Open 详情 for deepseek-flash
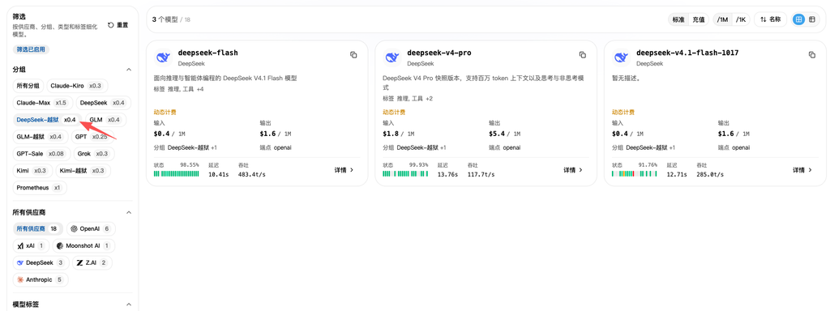This screenshot has height=311, width=830. 344,170
